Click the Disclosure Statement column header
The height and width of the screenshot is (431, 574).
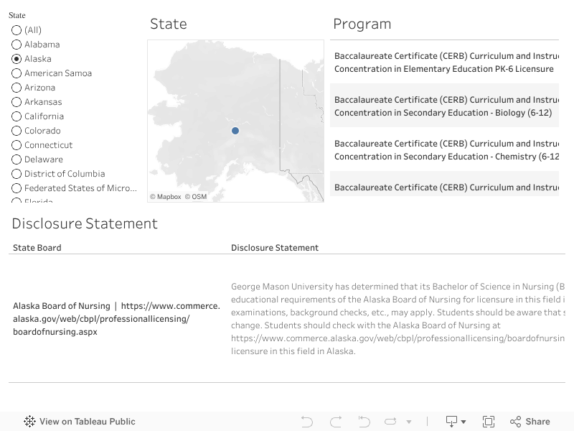275,248
